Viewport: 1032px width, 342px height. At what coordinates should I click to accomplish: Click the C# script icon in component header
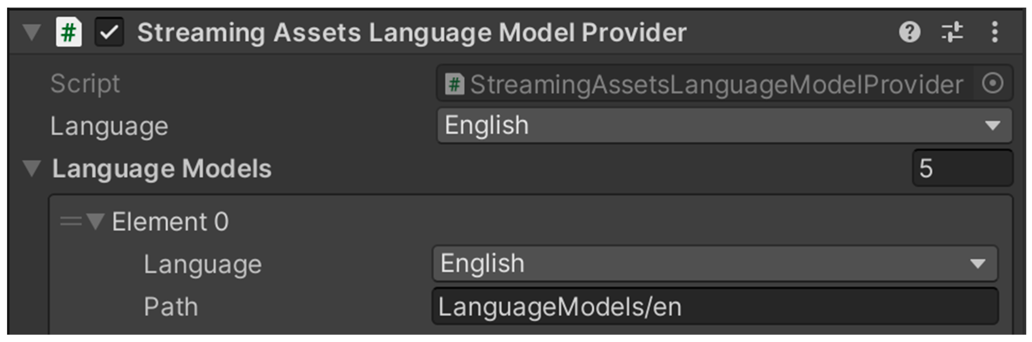click(x=69, y=32)
